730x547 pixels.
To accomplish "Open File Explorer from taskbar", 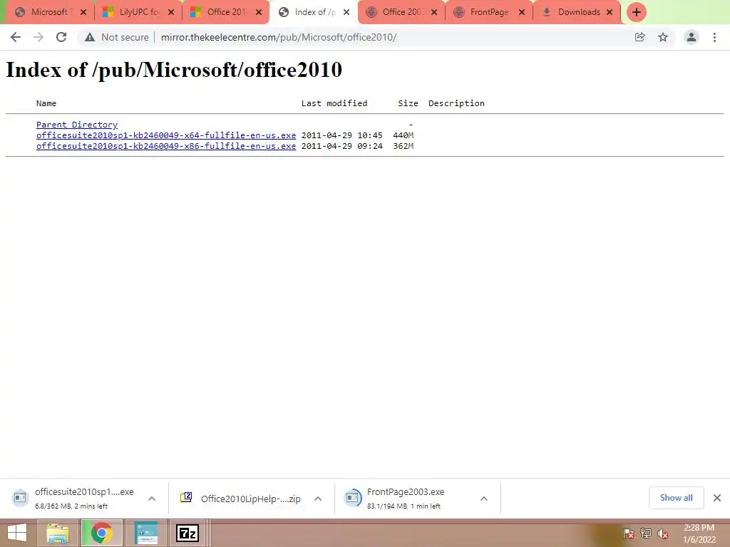I will click(58, 533).
